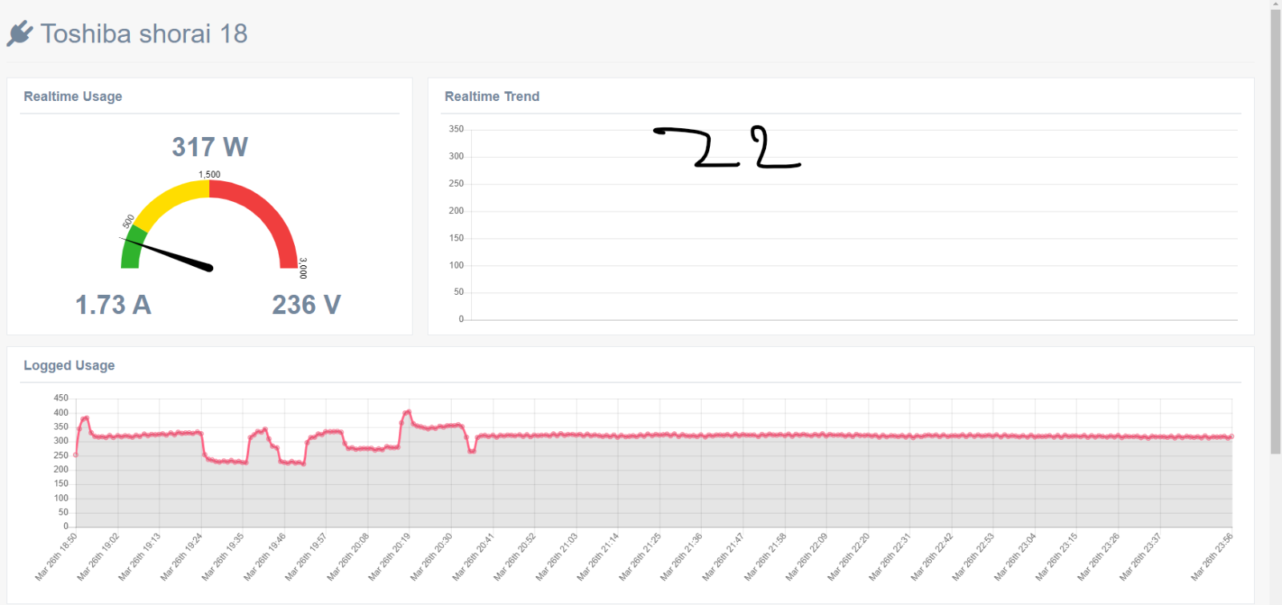Click the Mar 26th 20:19 axis label
This screenshot has width=1282, height=605.
tap(389, 557)
